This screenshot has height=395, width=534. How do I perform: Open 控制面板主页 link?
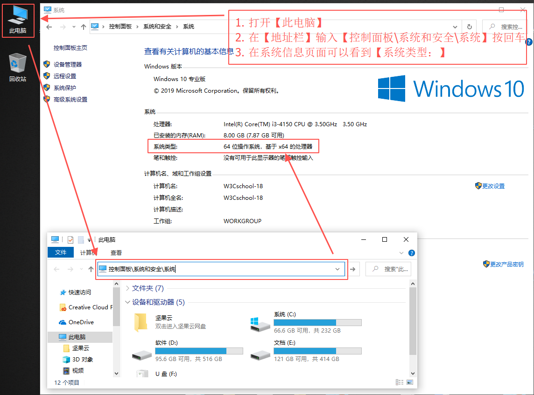coord(70,48)
